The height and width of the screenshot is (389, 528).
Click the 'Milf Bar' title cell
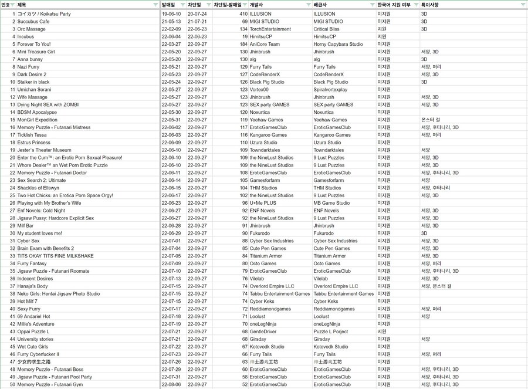click(x=88, y=226)
